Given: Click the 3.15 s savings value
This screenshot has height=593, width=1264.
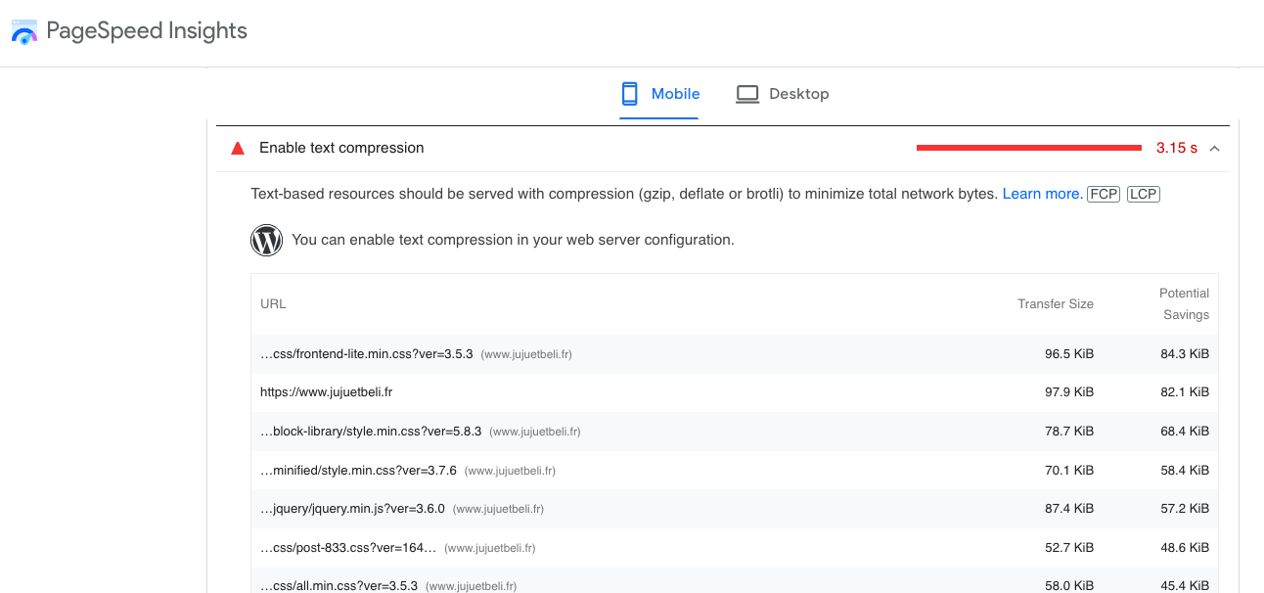Looking at the screenshot, I should coord(1177,149).
